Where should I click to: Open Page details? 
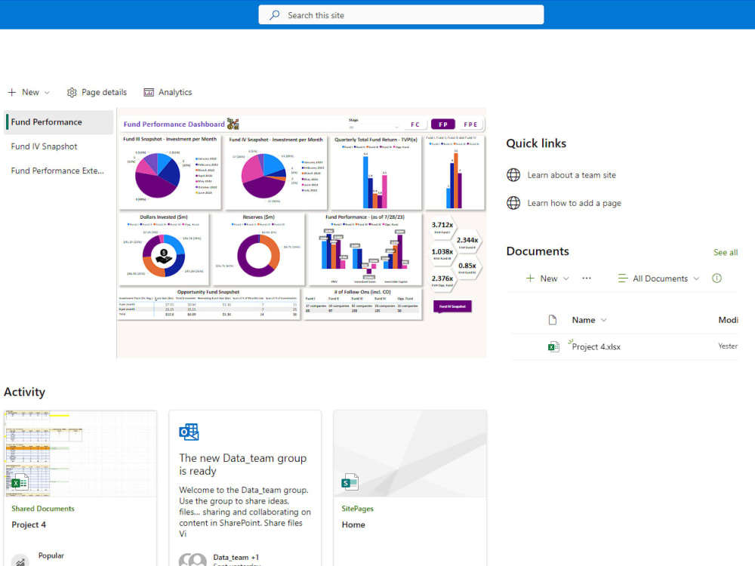coord(97,92)
